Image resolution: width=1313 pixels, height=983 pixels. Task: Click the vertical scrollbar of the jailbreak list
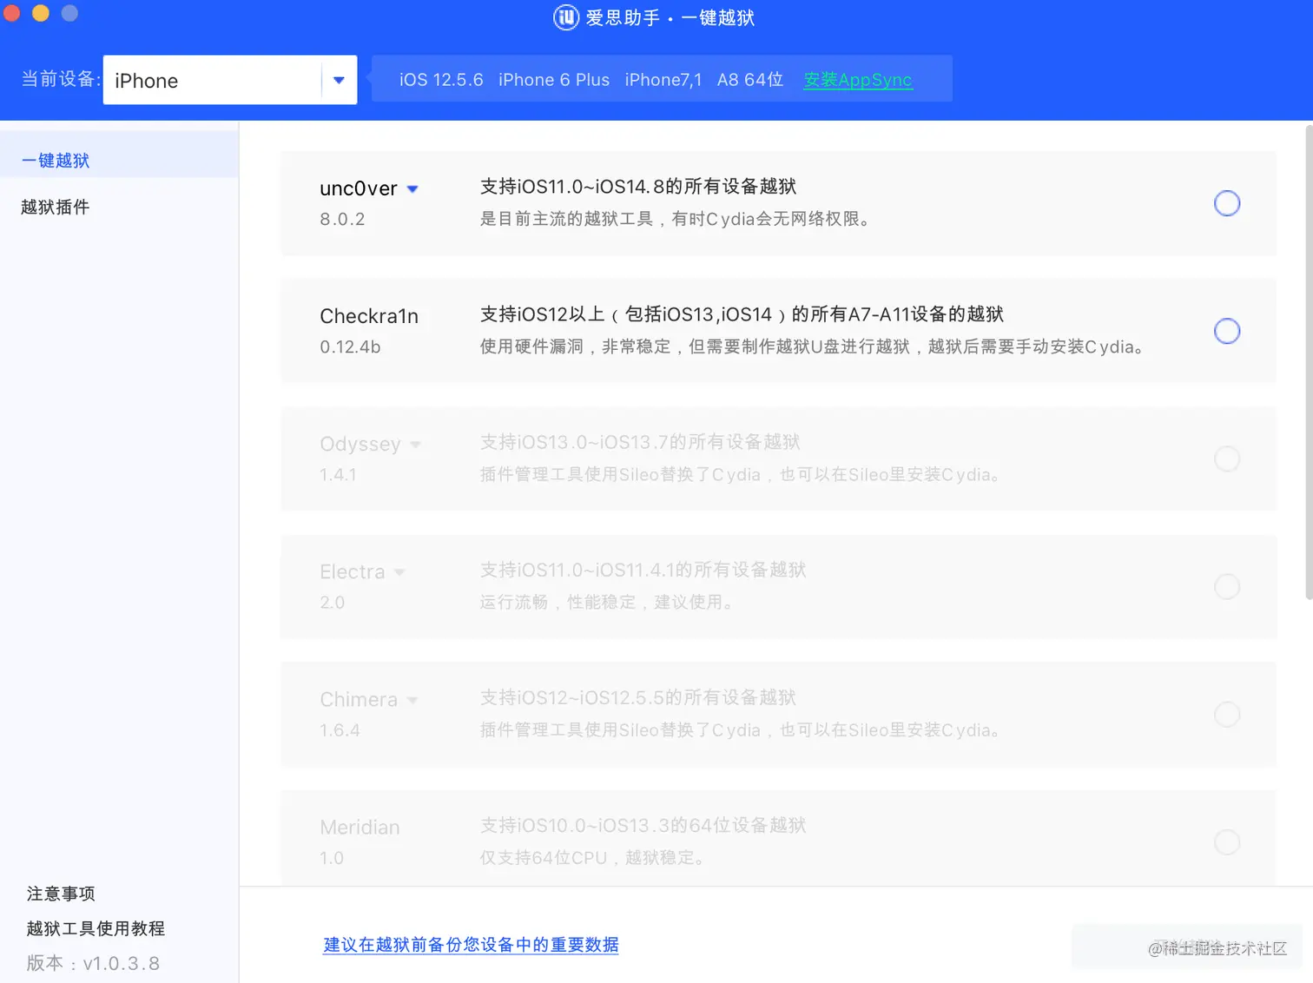tap(1309, 362)
